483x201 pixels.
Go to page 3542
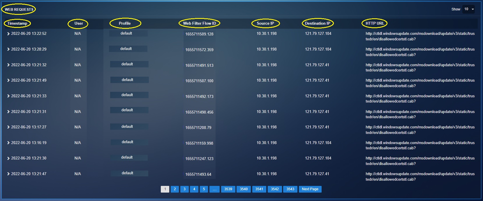[x=275, y=189]
